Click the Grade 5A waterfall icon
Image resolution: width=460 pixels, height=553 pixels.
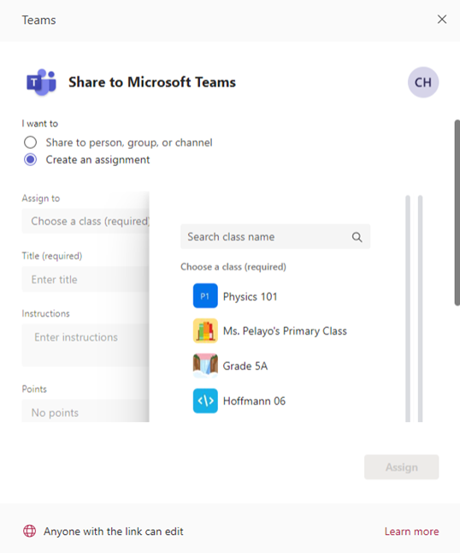tap(205, 366)
